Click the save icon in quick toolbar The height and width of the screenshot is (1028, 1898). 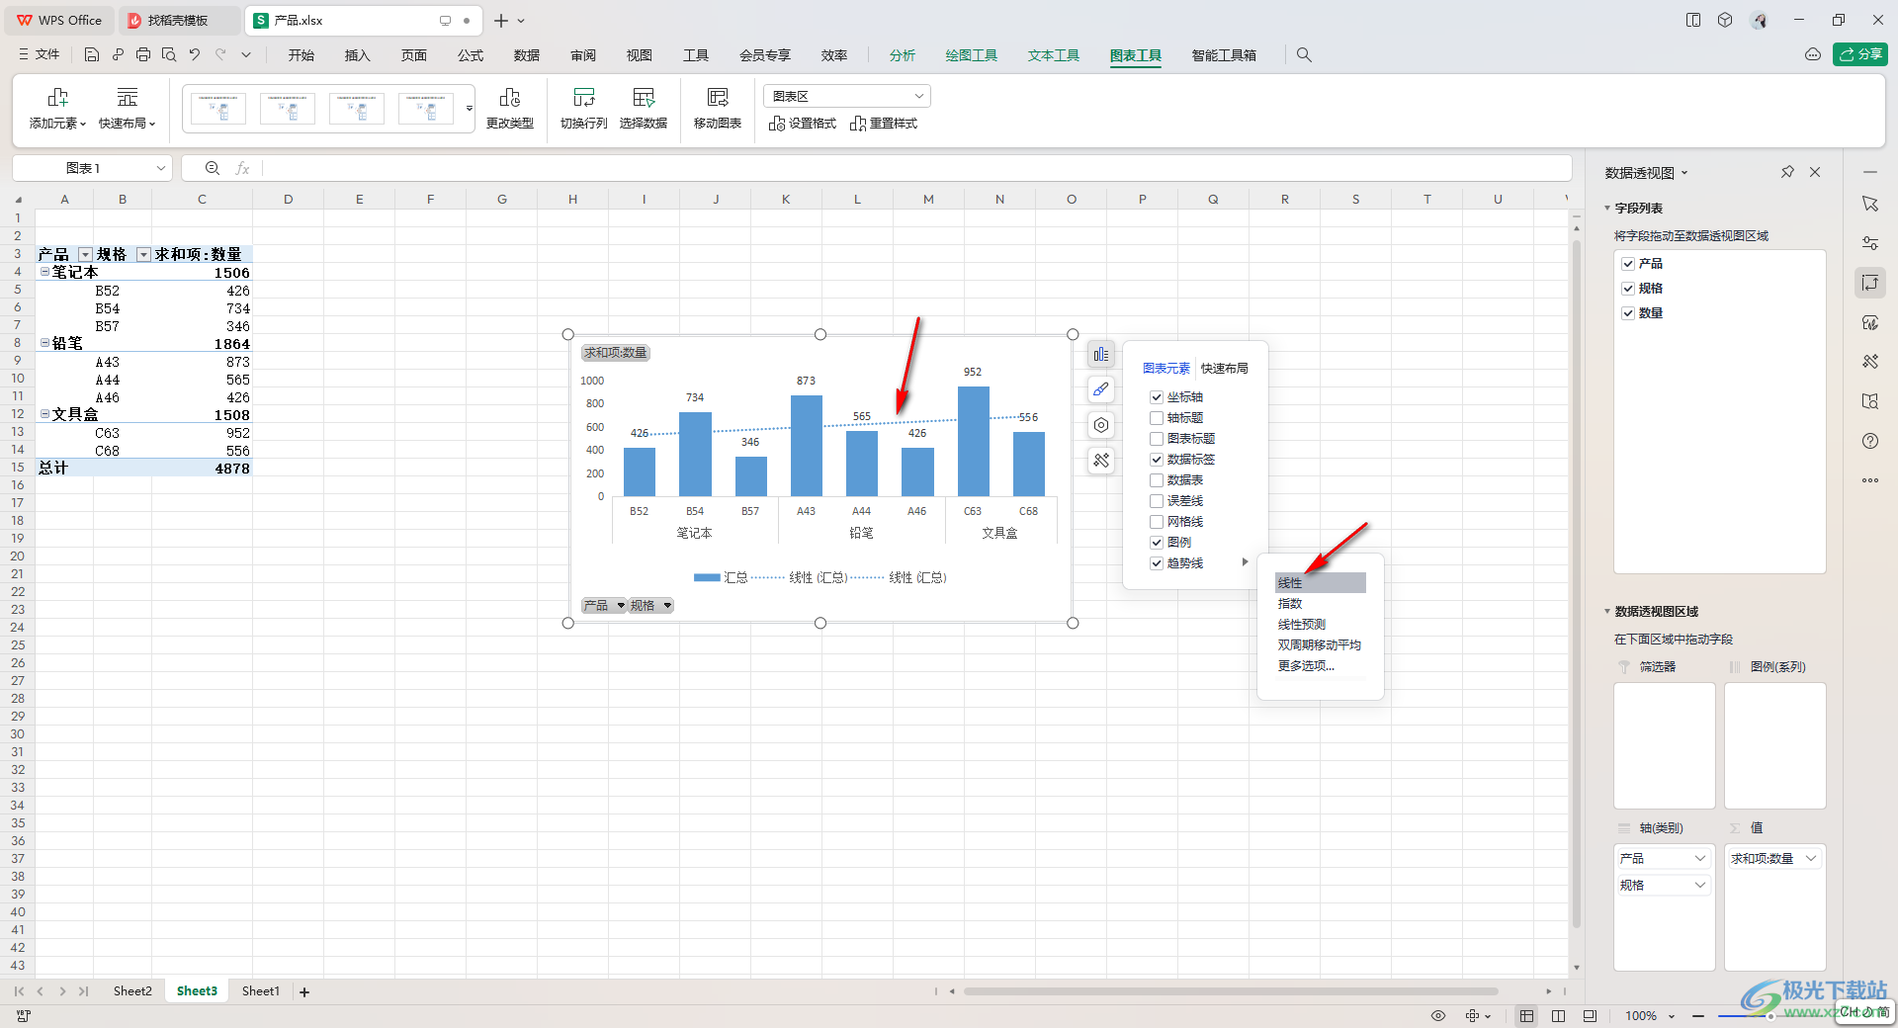[x=92, y=55]
